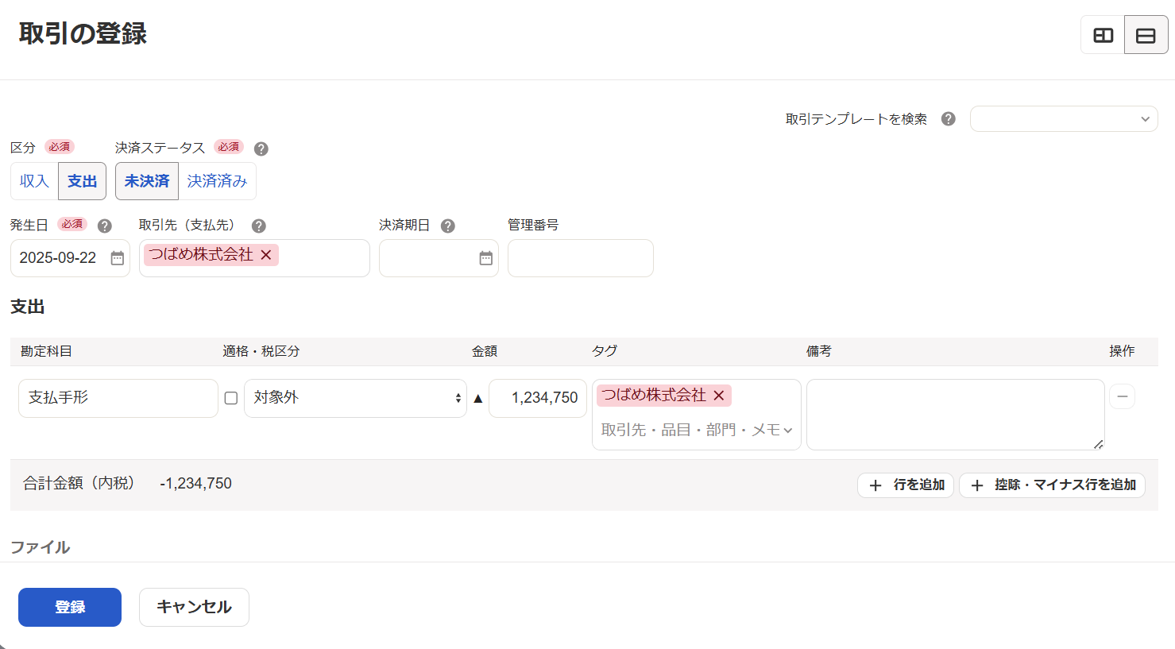Switch to split two-column layout view icon
Image resolution: width=1175 pixels, height=649 pixels.
[x=1103, y=35]
